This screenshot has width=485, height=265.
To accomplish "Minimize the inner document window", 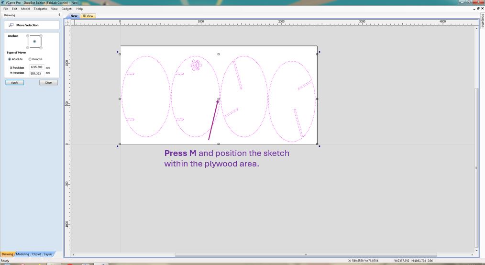I will tap(474, 9).
